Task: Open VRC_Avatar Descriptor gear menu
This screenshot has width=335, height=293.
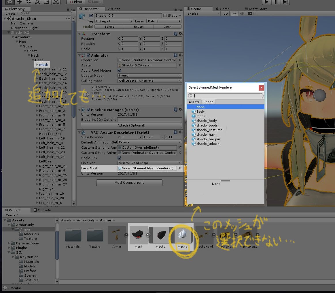Action: tap(181, 132)
